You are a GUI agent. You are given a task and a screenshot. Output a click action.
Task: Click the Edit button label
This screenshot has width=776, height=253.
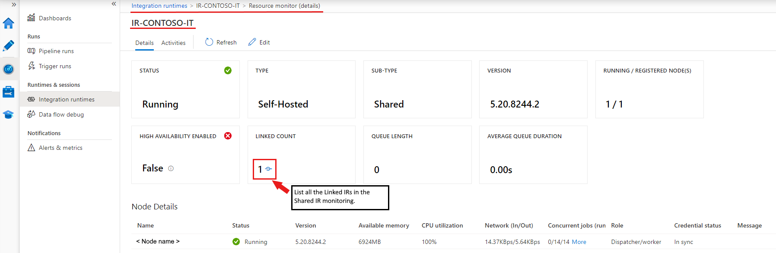coord(264,42)
